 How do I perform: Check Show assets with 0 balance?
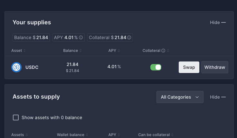(x=16, y=118)
